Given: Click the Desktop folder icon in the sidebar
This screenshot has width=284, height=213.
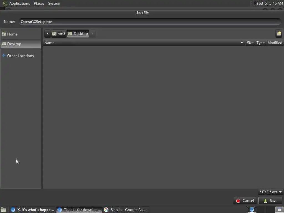Looking at the screenshot, I should click(4, 44).
